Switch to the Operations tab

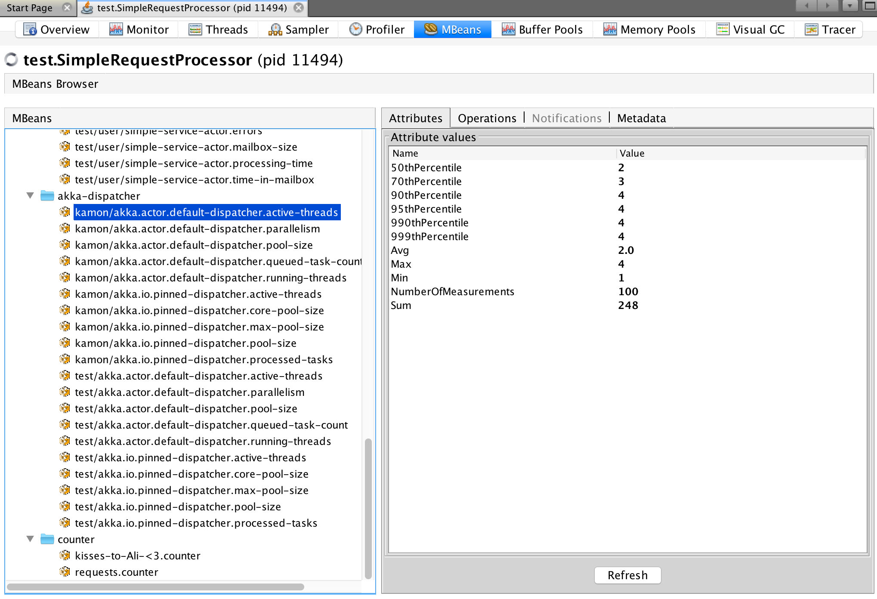point(487,118)
